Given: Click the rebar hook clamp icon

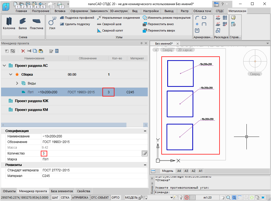Looking at the screenshot, I should coord(197,30).
